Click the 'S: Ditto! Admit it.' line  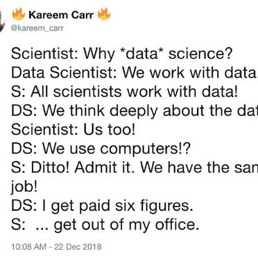(x=135, y=167)
